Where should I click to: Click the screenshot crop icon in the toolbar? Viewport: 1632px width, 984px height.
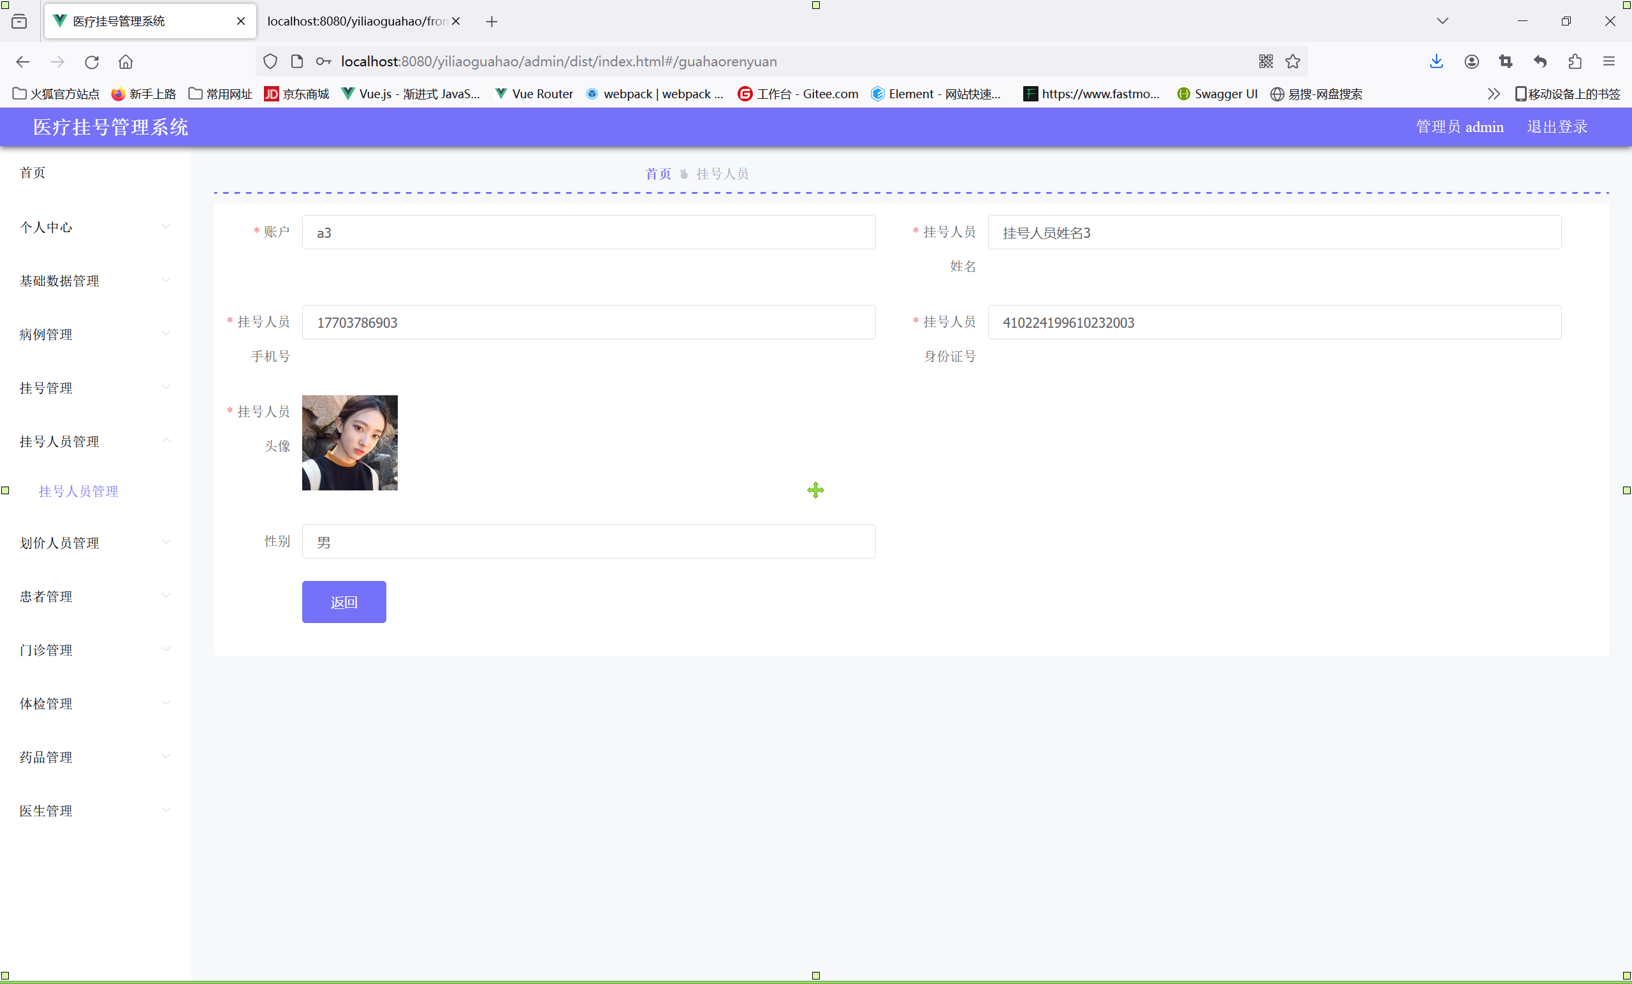1506,62
